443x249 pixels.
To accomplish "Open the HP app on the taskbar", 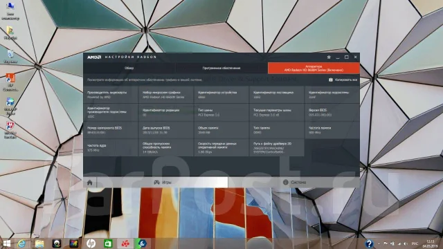I will point(91,243).
